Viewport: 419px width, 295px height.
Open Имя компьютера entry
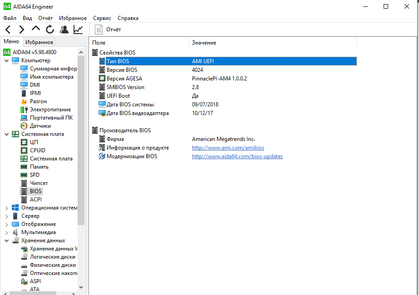[52, 77]
